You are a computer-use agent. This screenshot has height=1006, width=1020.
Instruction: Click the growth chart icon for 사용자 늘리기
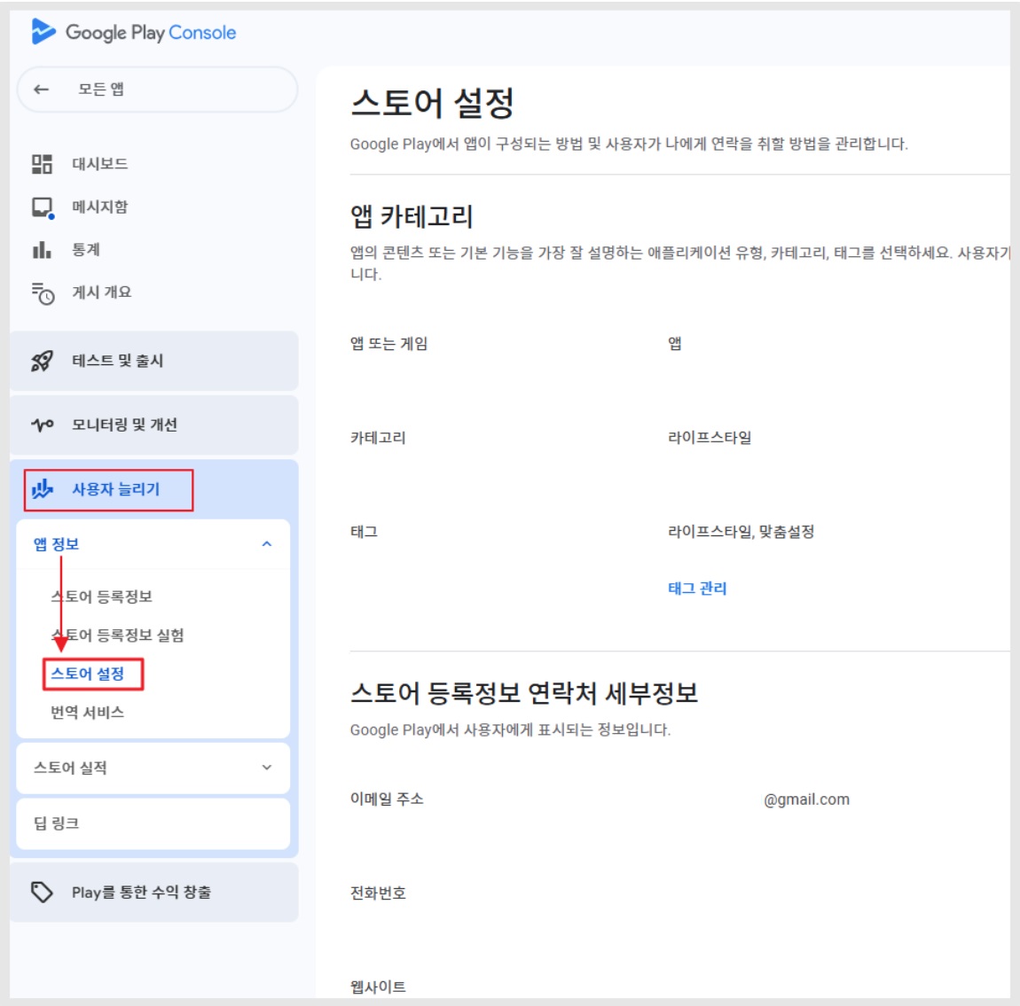point(43,488)
